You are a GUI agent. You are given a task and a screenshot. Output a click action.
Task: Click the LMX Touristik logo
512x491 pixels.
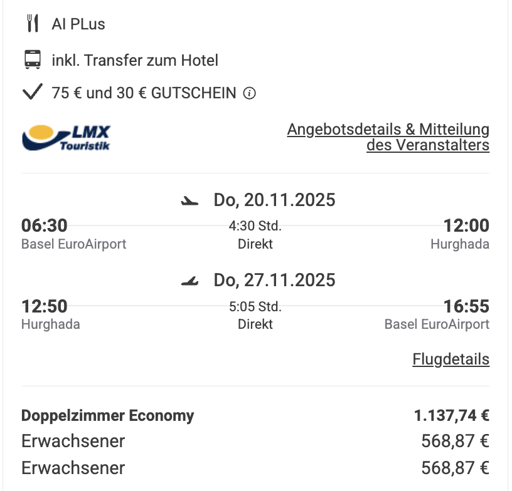point(66,138)
